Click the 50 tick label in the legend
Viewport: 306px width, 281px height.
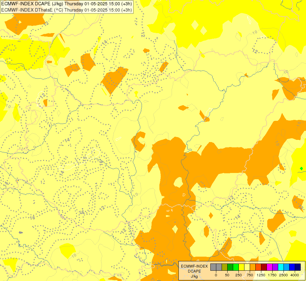tap(227, 275)
